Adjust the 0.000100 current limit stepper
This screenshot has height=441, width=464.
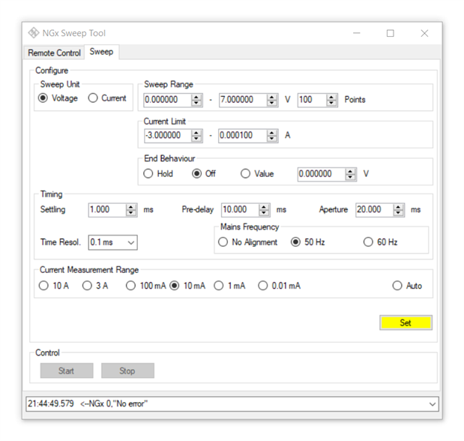click(x=271, y=136)
